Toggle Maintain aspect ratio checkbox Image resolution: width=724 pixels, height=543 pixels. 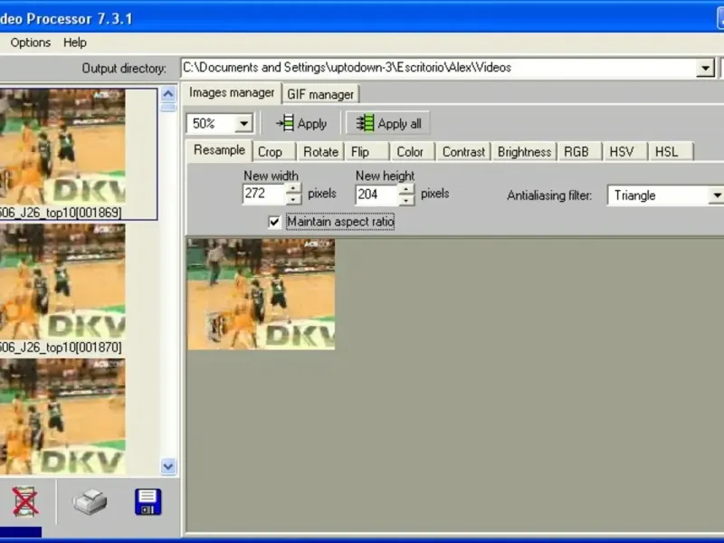274,222
